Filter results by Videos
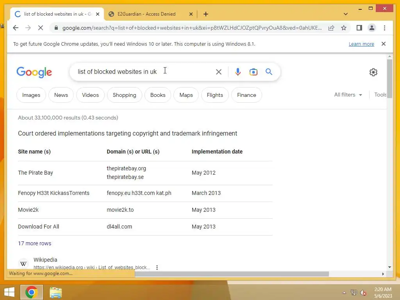 coord(90,95)
